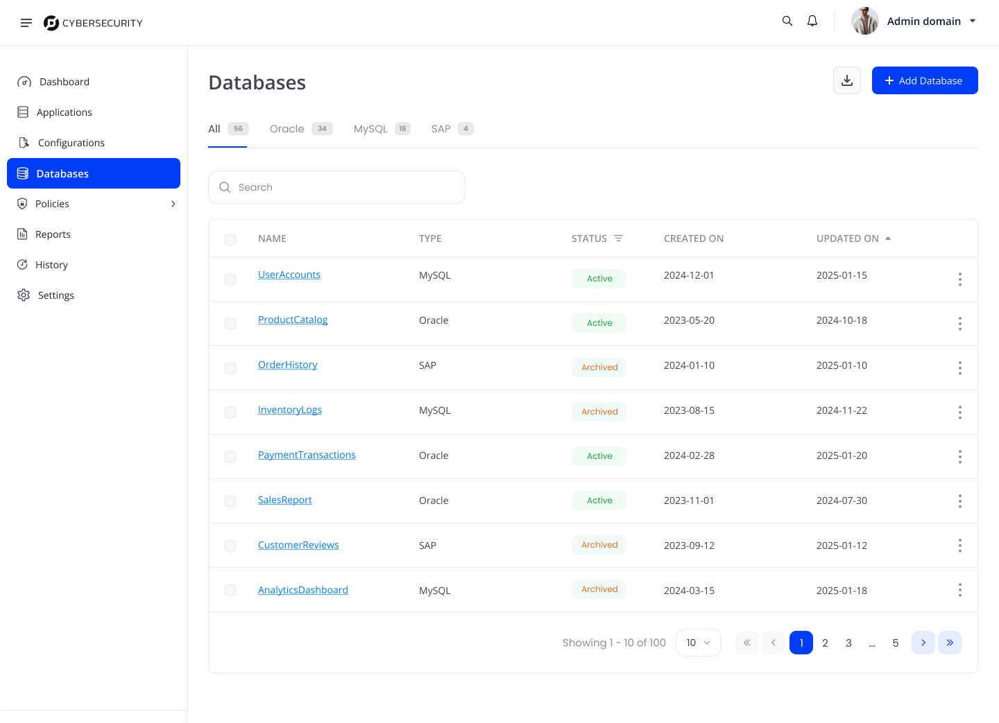The image size is (999, 723).
Task: Click the Add Database button
Action: point(925,80)
